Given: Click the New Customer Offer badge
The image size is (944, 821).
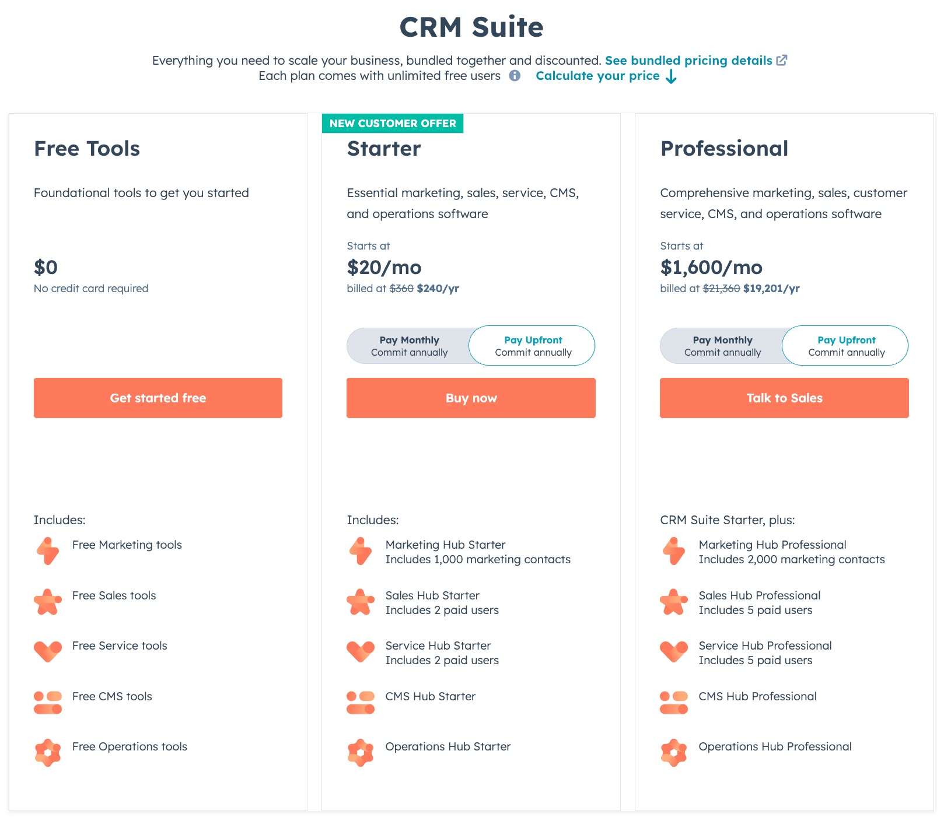Looking at the screenshot, I should click(393, 124).
